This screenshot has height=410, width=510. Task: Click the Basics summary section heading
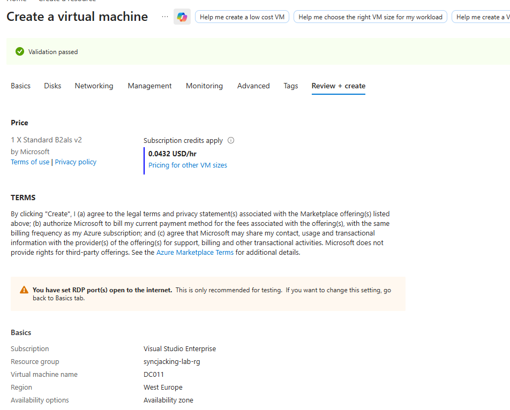pos(21,332)
